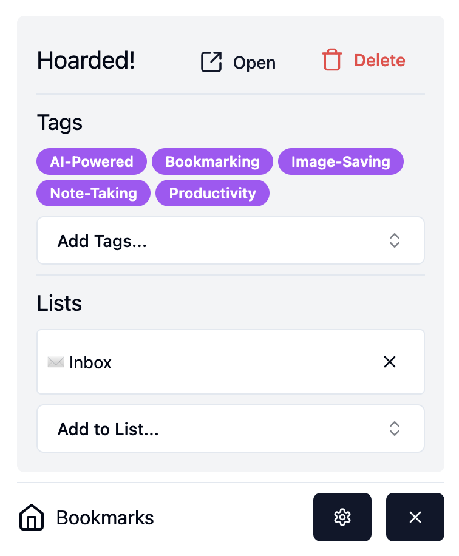459x556 pixels.
Task: Click the external link icon beside Open
Action: click(x=210, y=61)
